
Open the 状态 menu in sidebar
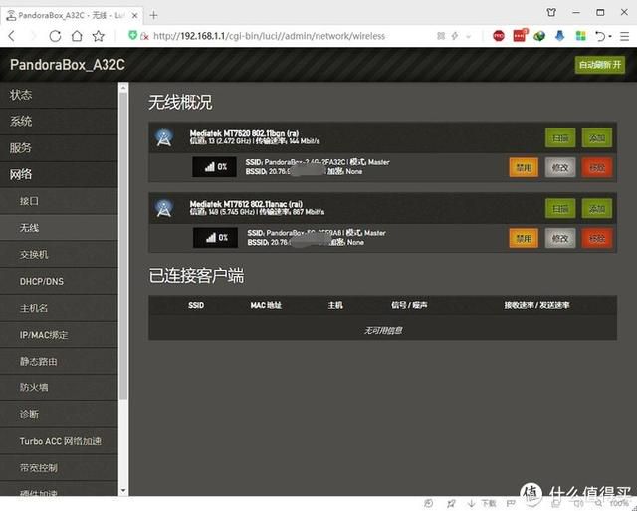[59, 95]
